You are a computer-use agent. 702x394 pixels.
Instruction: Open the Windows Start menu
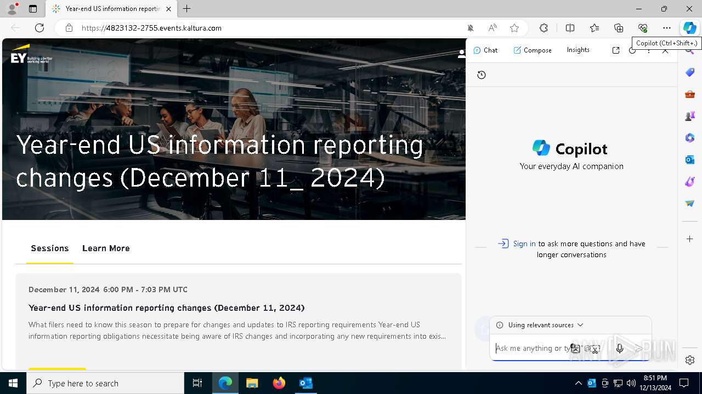click(x=13, y=383)
